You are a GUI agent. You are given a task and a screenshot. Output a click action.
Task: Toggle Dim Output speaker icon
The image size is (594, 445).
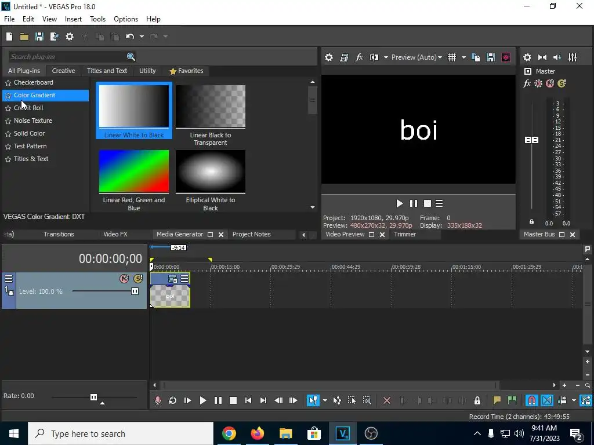[557, 57]
